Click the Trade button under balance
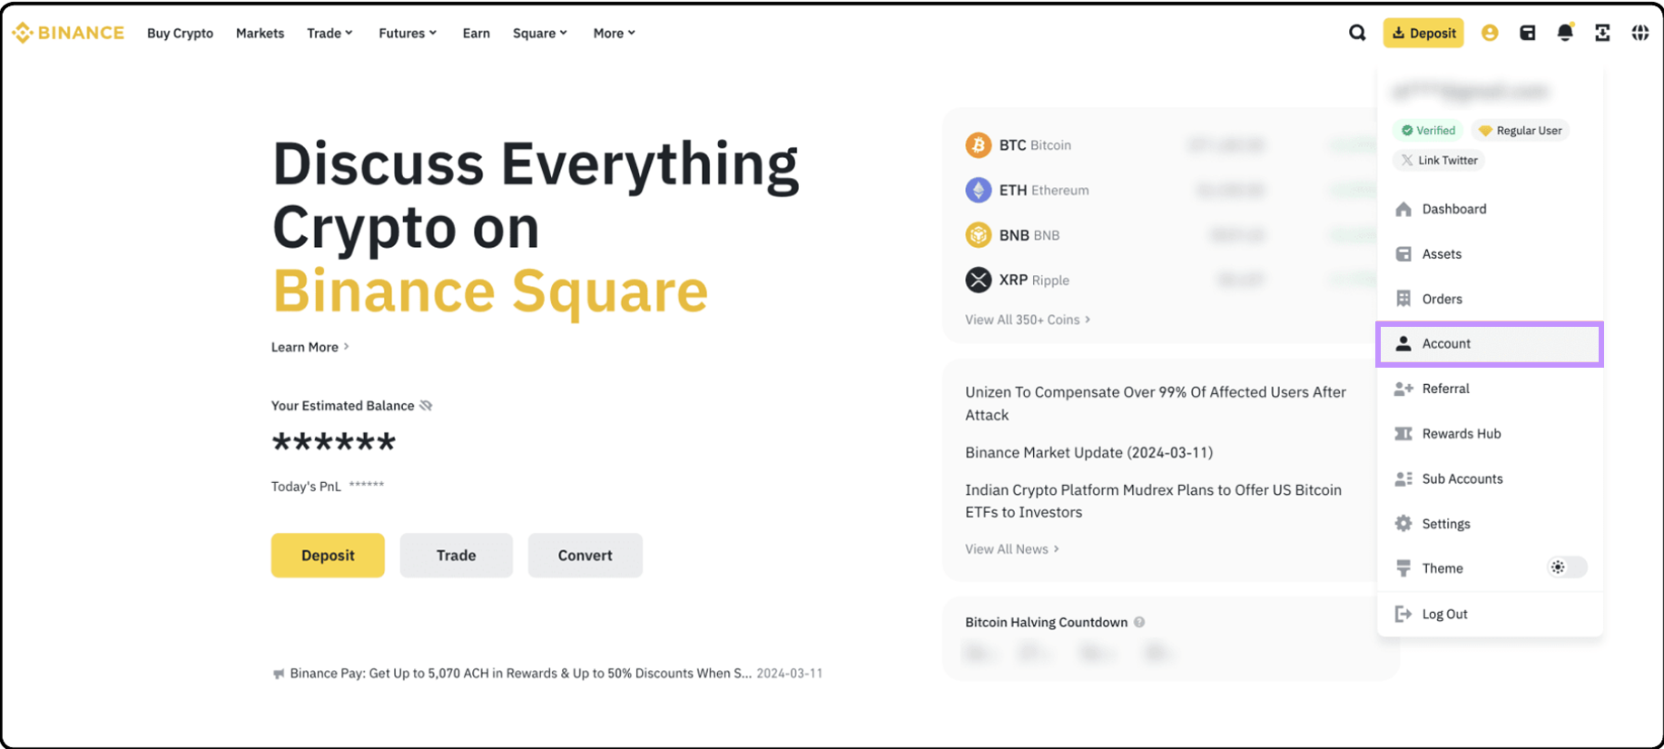 456,556
